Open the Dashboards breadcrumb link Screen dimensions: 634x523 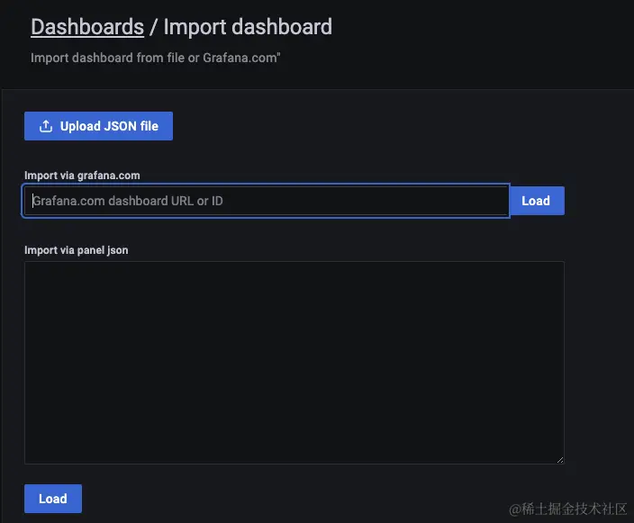(x=87, y=27)
